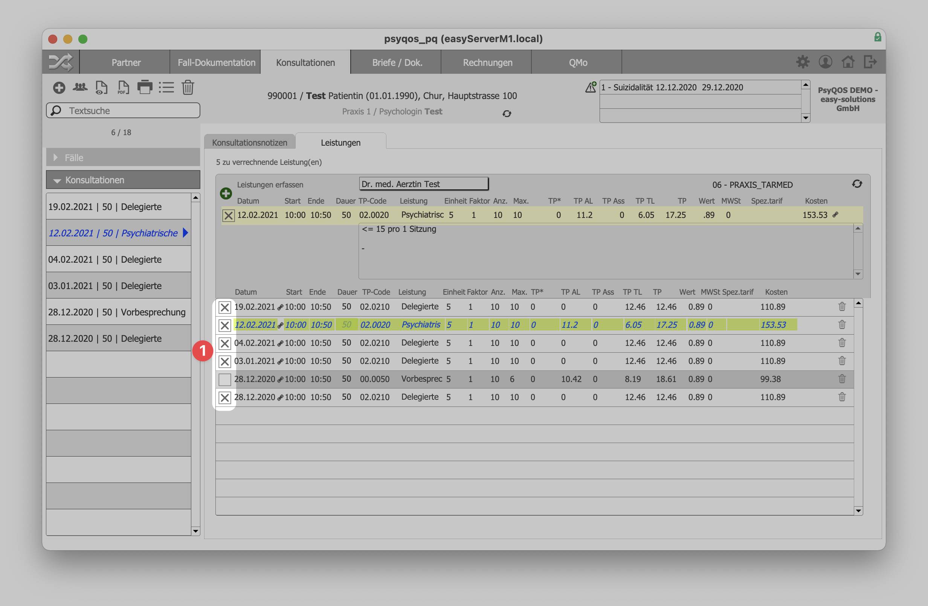Select consultation 28.12.2020 | 50 | Delegierte
Screen dimensions: 928x606
coord(119,338)
